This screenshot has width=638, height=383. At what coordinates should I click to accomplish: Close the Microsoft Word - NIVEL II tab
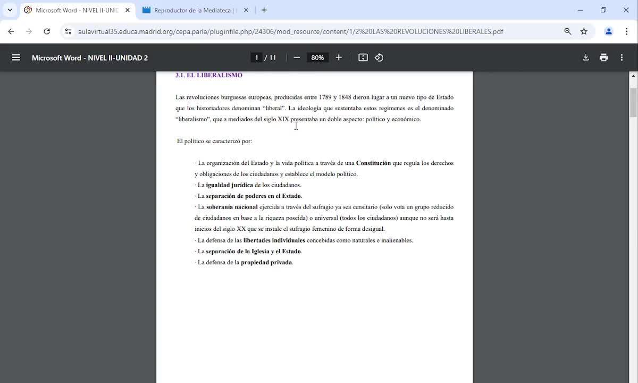128,10
